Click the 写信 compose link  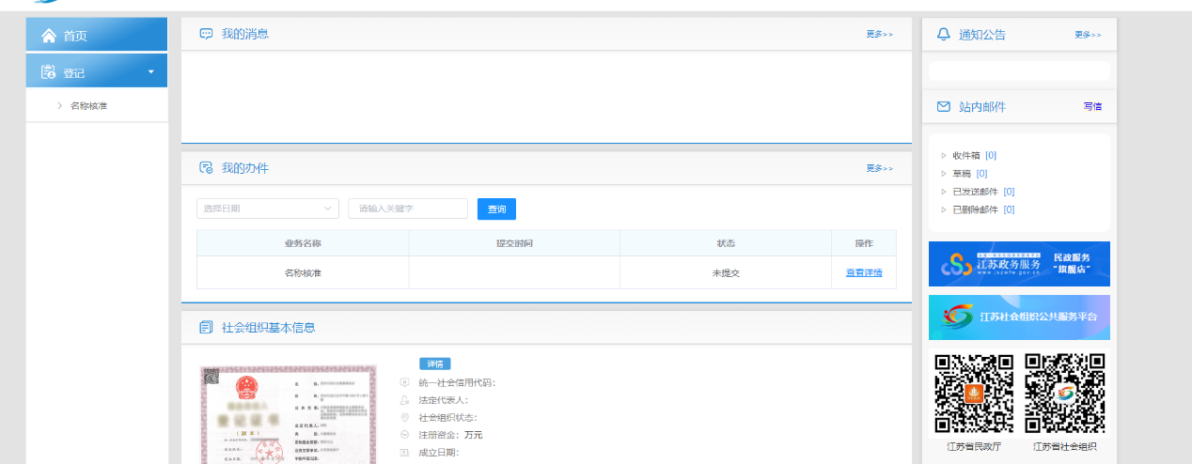(x=1092, y=107)
